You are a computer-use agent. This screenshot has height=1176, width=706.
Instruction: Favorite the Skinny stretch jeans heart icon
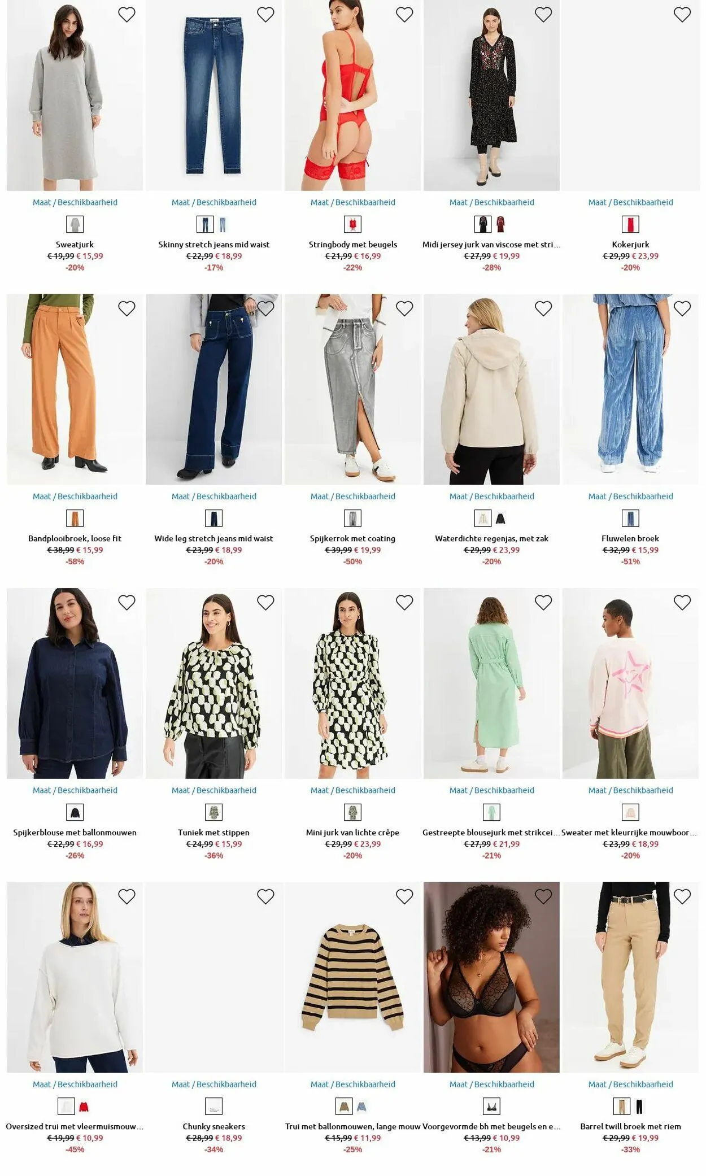click(x=265, y=15)
